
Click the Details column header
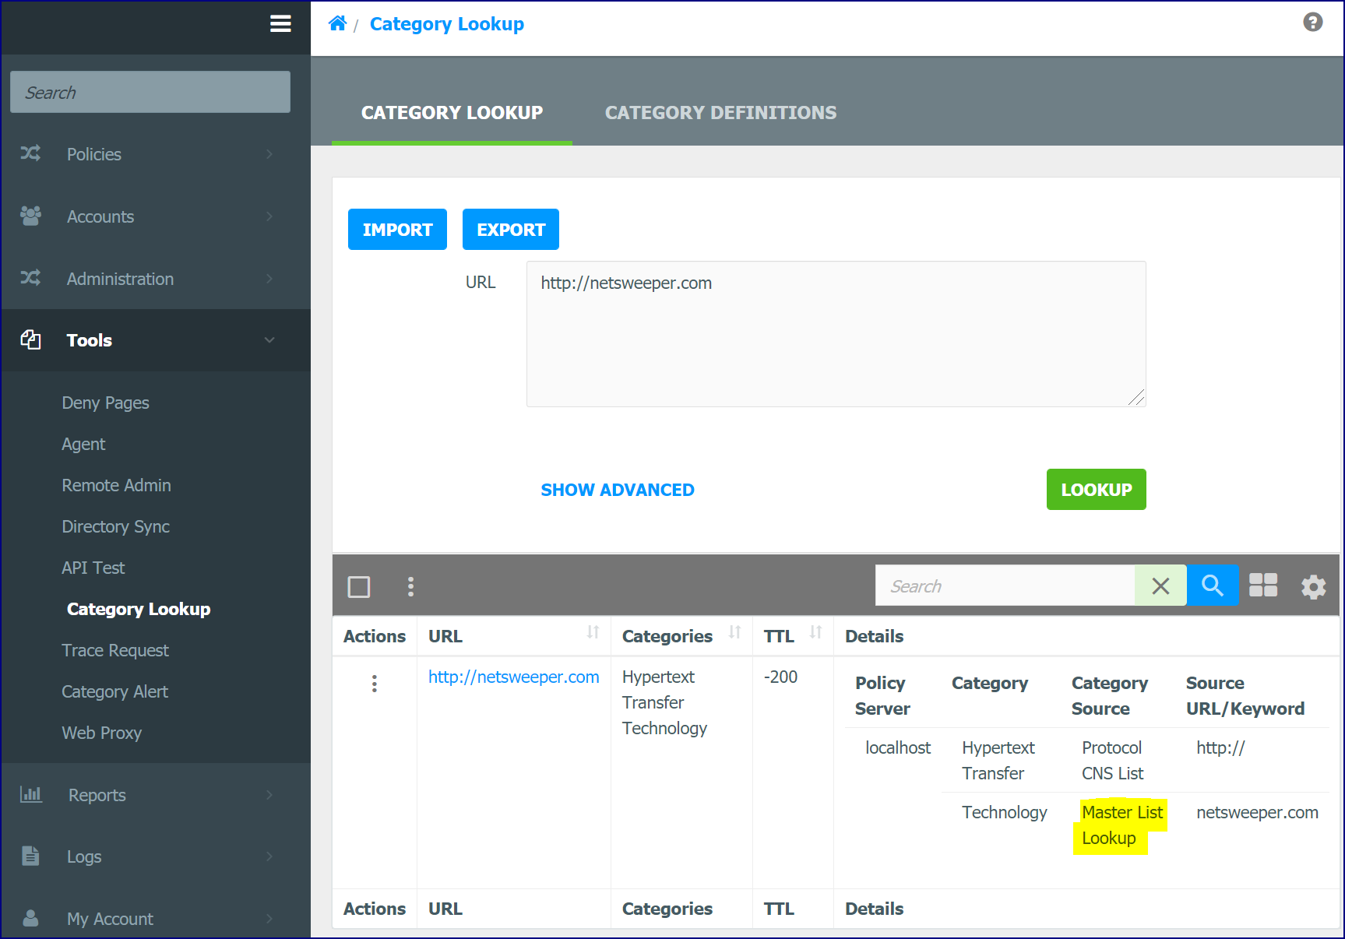pyautogui.click(x=875, y=636)
